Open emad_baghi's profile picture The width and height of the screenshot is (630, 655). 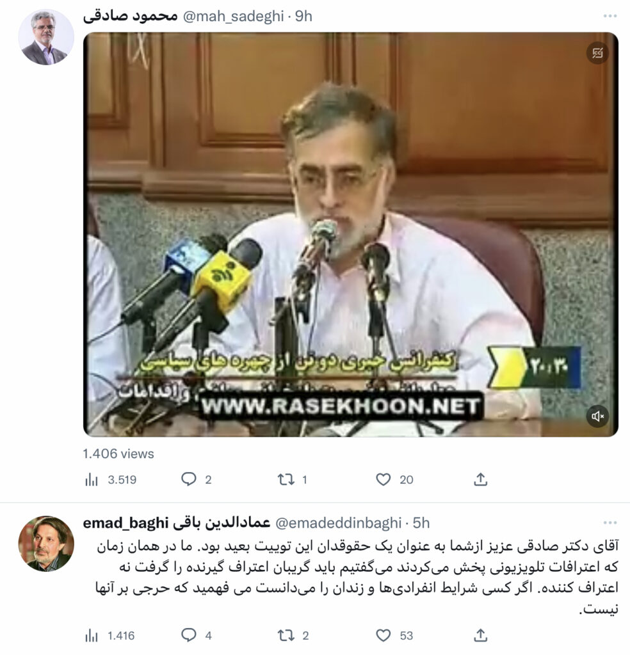point(46,544)
